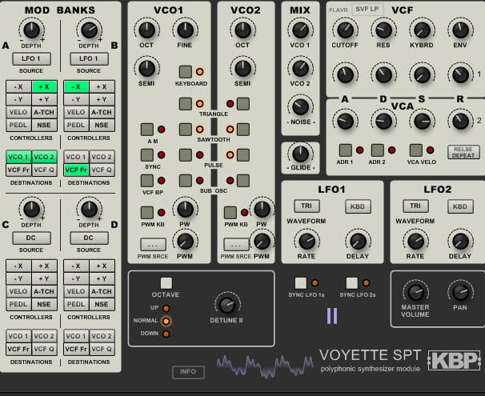Toggle VCO2 TRIANGLE waveform switch
The image size is (485, 396).
243,104
